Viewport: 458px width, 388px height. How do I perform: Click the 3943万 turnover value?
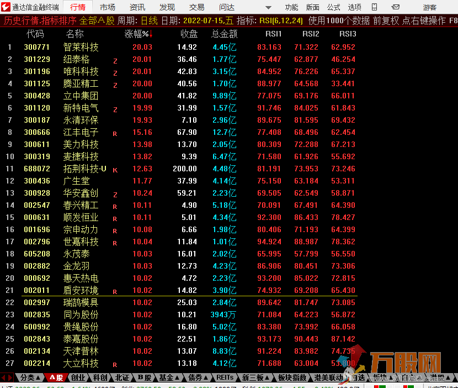coord(223,314)
